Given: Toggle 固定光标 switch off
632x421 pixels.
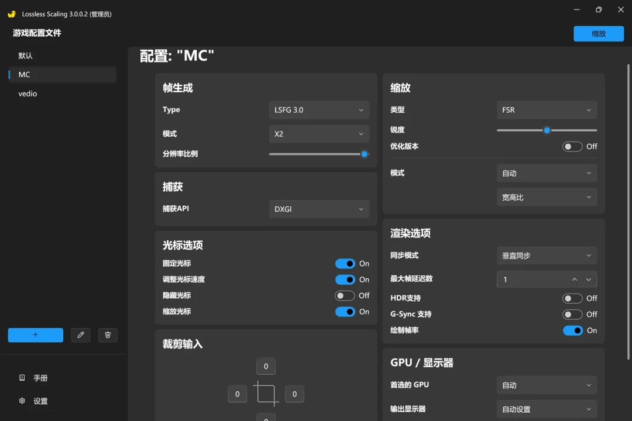Looking at the screenshot, I should click(x=345, y=264).
